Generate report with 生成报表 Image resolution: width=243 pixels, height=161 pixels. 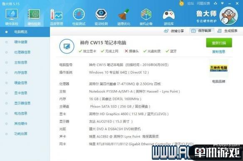coord(227,31)
